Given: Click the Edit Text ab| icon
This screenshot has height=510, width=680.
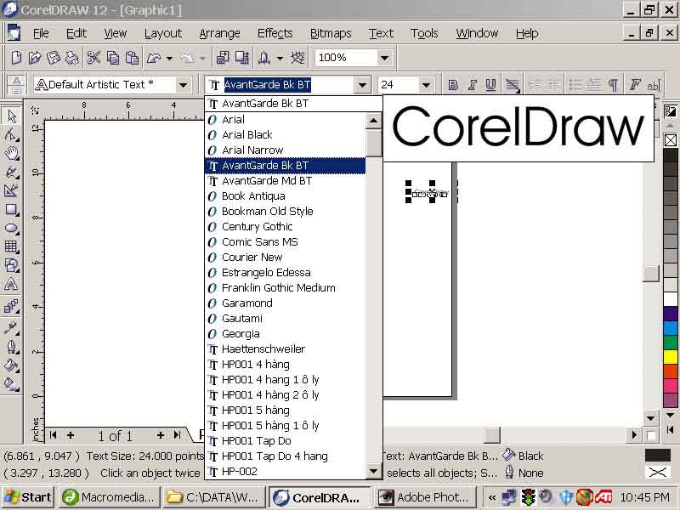Looking at the screenshot, I should [x=653, y=85].
